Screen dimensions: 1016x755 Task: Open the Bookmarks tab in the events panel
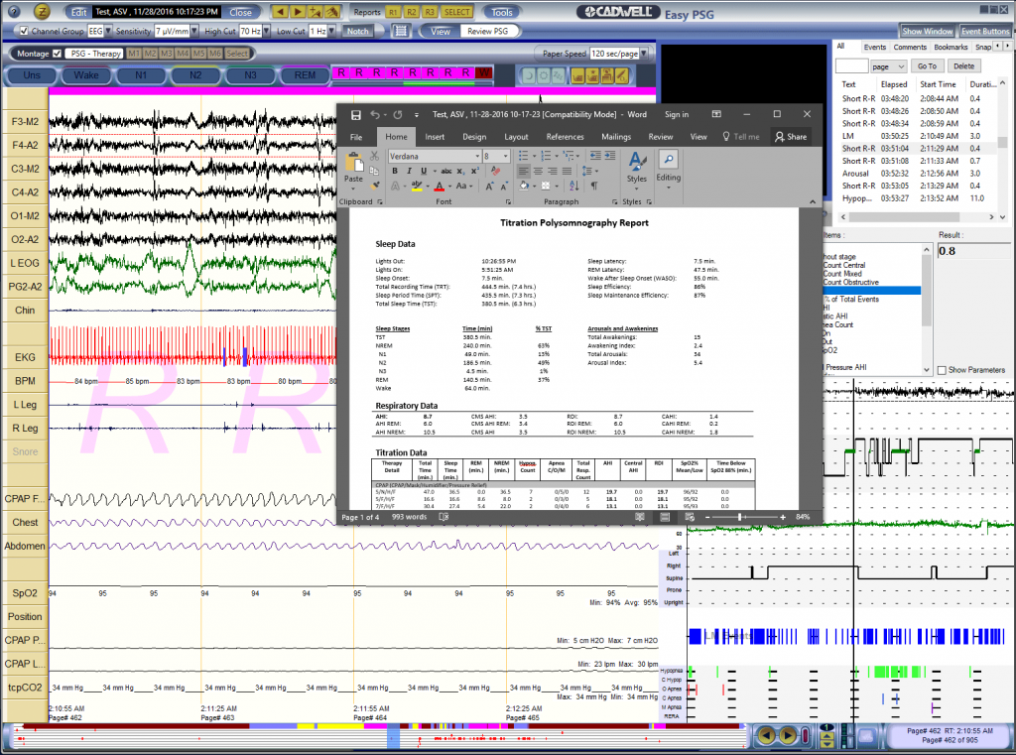pyautogui.click(x=951, y=47)
